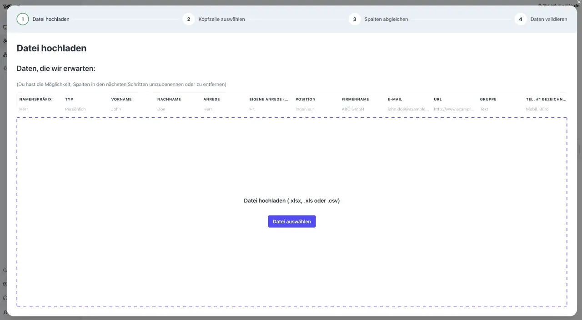Screen dimensions: 582x320
Task: Open the screen sharing icon in the sidebar
Action: (x=5, y=27)
